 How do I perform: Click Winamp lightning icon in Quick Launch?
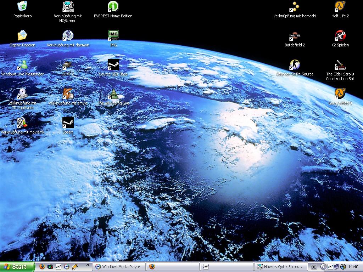[74, 267]
